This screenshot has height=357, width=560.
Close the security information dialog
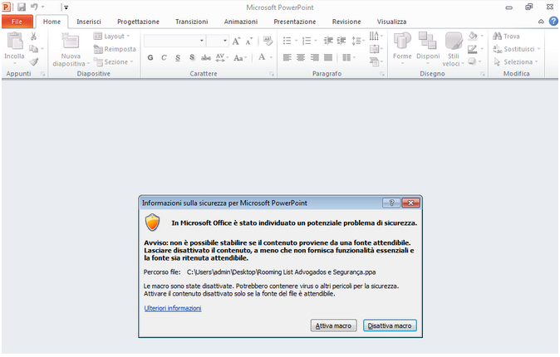[410, 203]
